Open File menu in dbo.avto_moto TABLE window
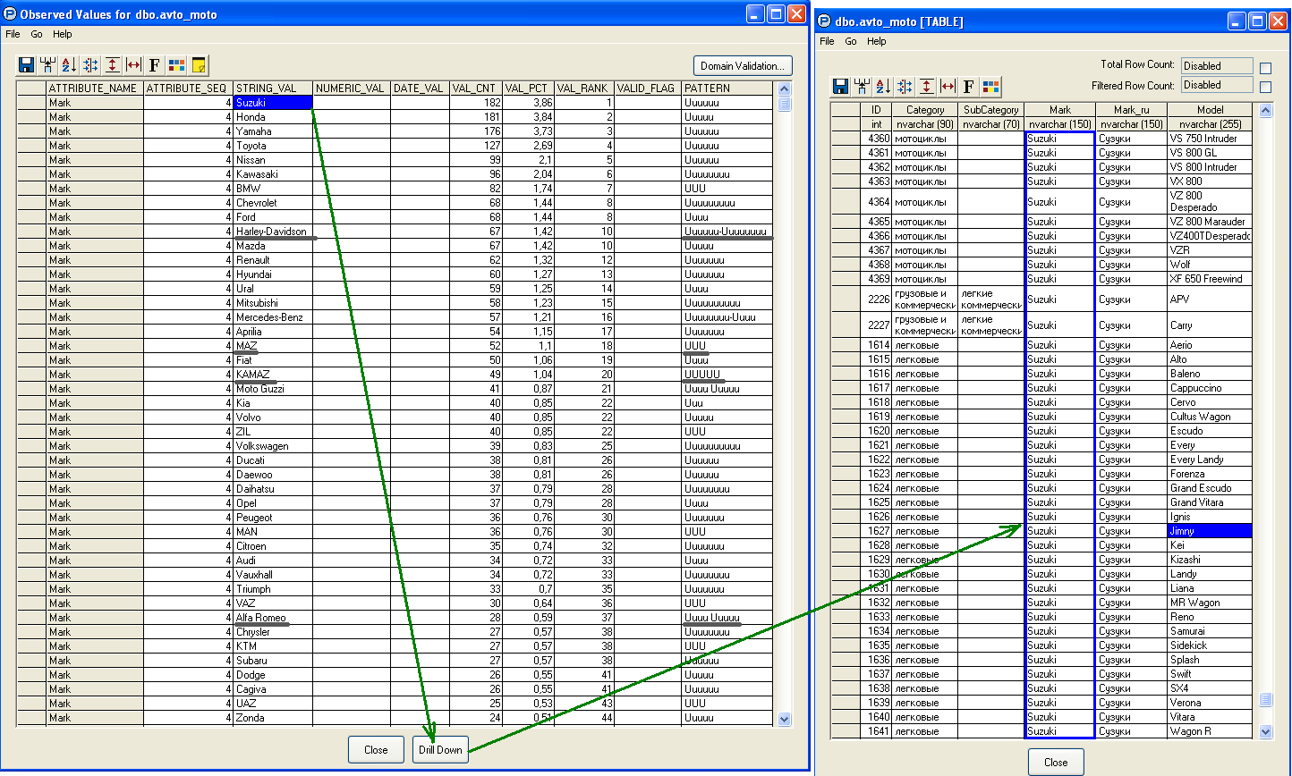 (x=827, y=41)
